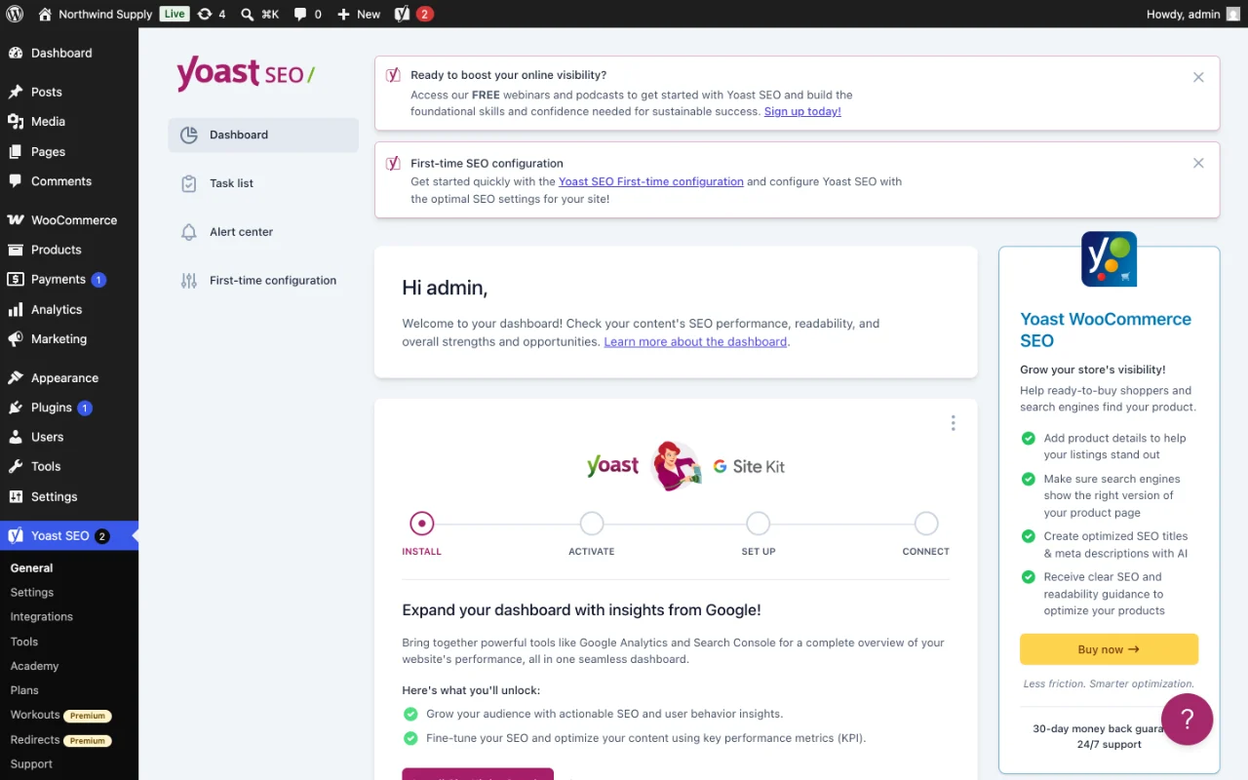This screenshot has width=1248, height=780.
Task: Open the three-dot menu on Site Kit card
Action: click(x=953, y=423)
